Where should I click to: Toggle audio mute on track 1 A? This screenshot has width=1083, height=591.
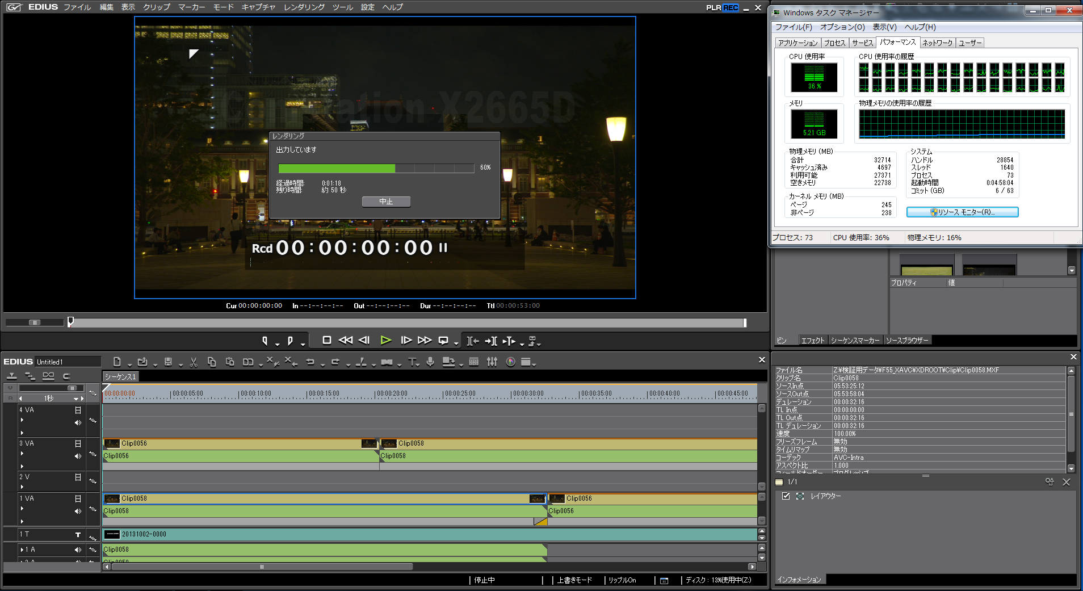(78, 550)
